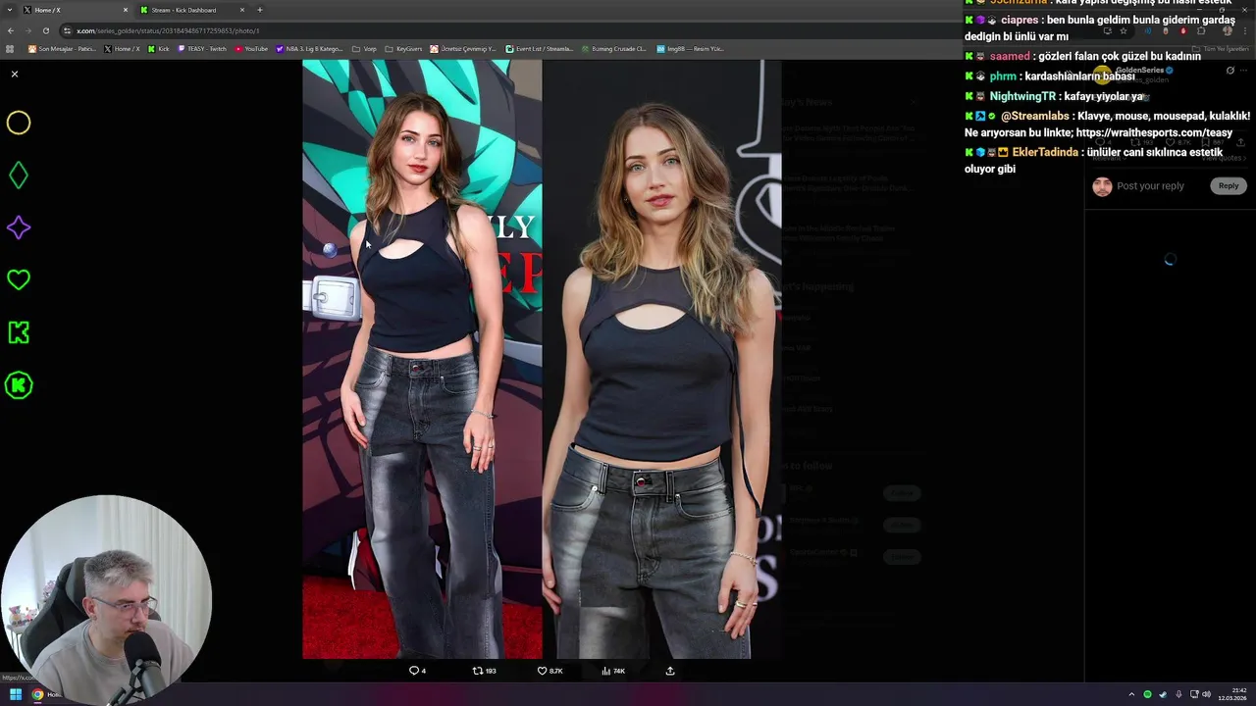This screenshot has height=706, width=1256.
Task: Open the apps grid on the bookmarks bar
Action: point(11,48)
